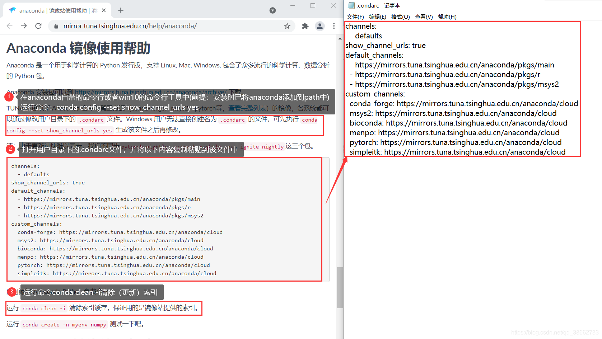Image resolution: width=602 pixels, height=339 pixels.
Task: Open a new tab with the plus icon
Action: [x=121, y=10]
